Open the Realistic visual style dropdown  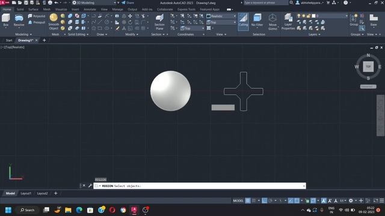tap(221, 16)
